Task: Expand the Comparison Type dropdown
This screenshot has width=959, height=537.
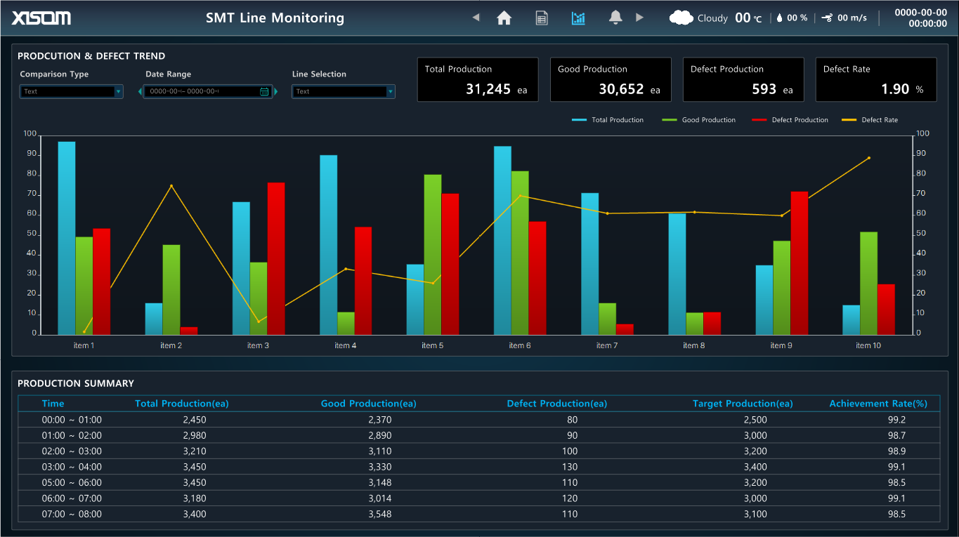Action: pyautogui.click(x=118, y=91)
